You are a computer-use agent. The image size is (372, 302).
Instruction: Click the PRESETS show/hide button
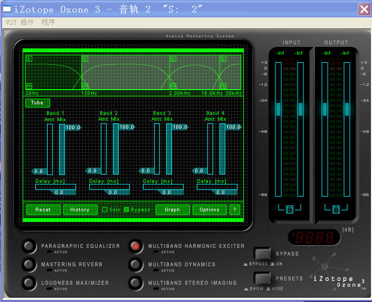[x=262, y=278]
